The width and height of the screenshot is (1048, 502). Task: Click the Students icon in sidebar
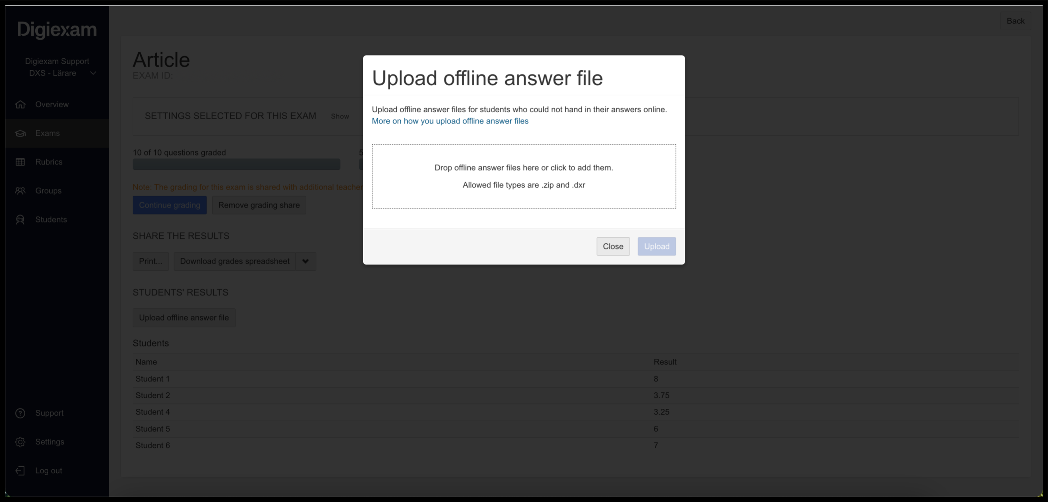point(20,220)
